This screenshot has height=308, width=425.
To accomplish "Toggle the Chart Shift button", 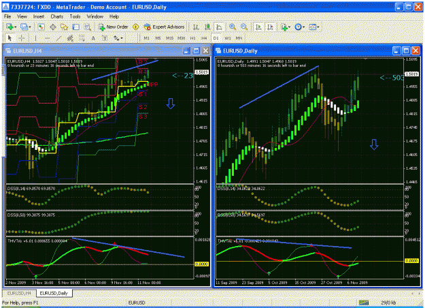I will pos(270,27).
